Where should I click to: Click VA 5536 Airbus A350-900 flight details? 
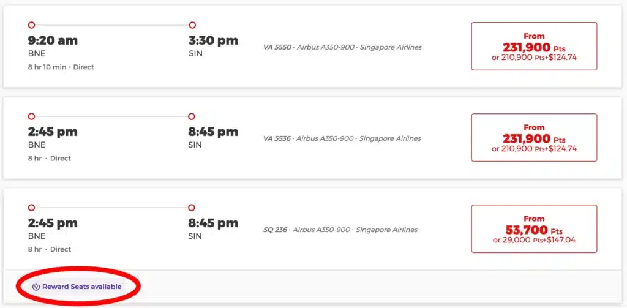click(x=342, y=138)
